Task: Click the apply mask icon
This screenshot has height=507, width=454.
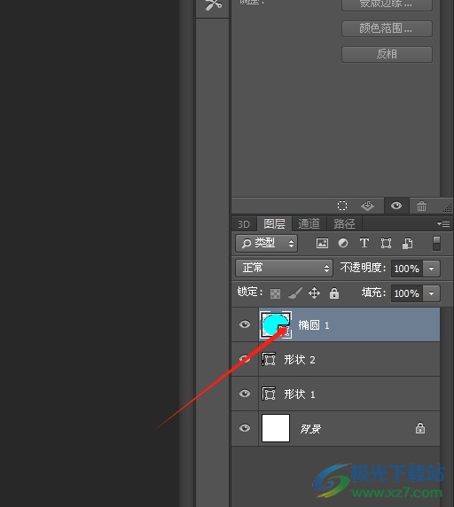Action: 368,206
